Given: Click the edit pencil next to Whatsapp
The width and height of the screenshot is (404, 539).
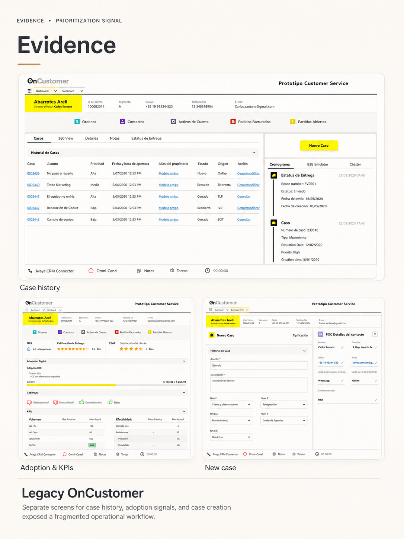Looking at the screenshot, I should (342, 380).
